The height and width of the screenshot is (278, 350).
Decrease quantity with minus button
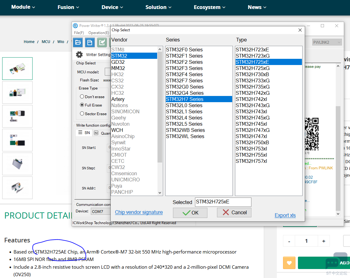[289, 241]
